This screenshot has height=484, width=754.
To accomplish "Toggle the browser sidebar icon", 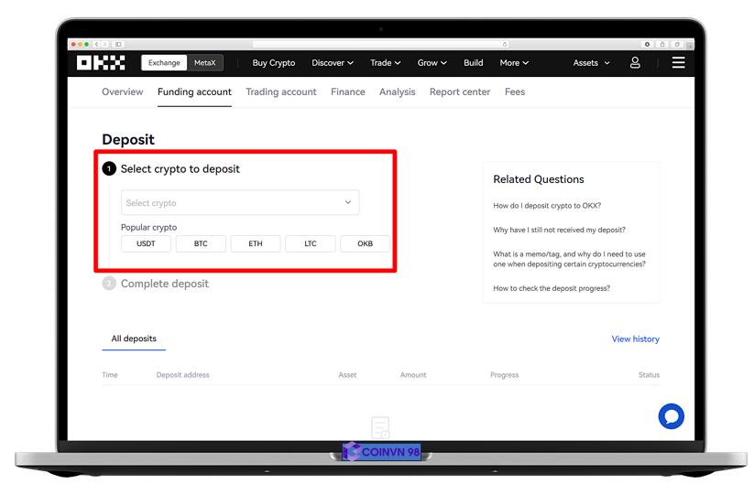I will tap(118, 44).
